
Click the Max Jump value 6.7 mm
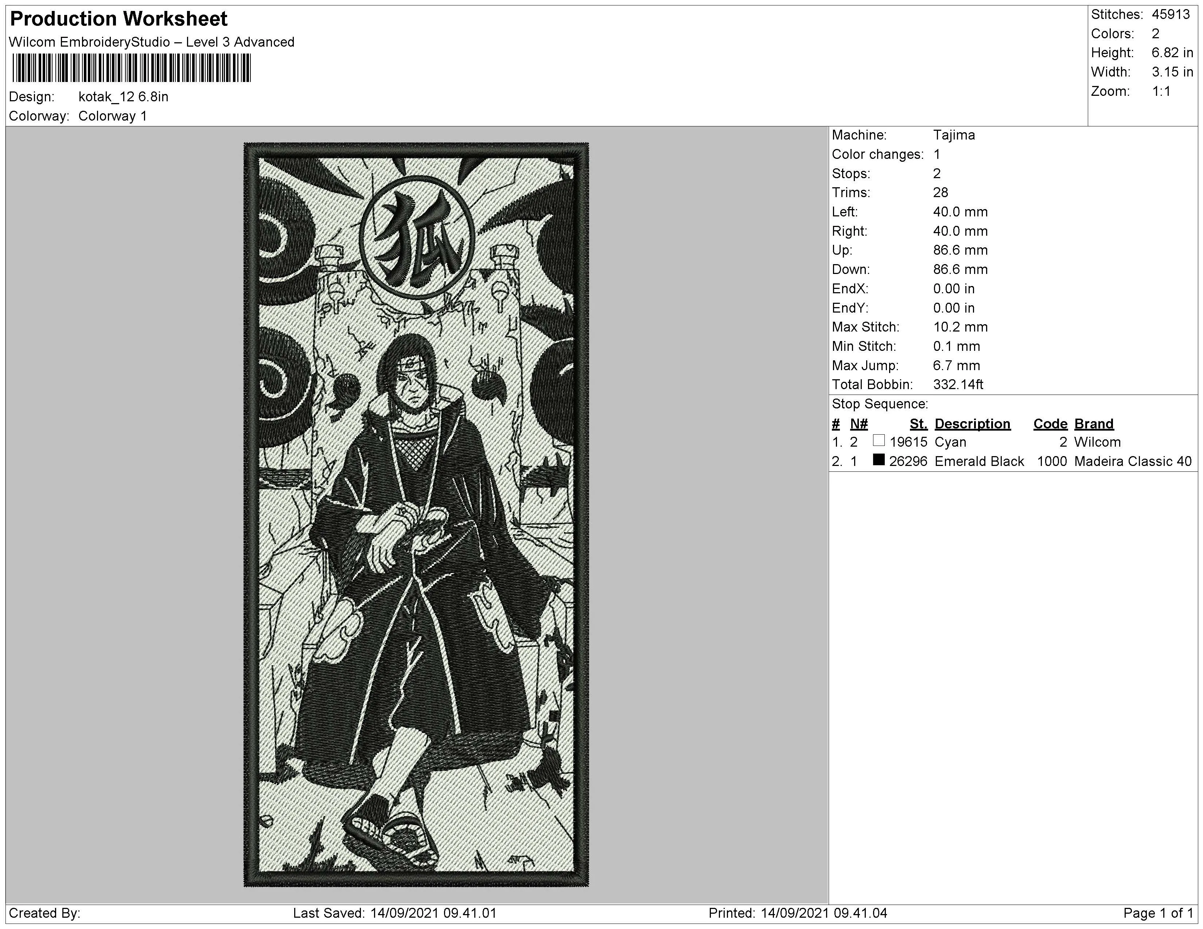pos(957,366)
